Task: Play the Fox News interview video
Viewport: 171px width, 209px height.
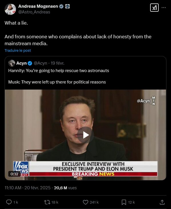Action: (85, 135)
